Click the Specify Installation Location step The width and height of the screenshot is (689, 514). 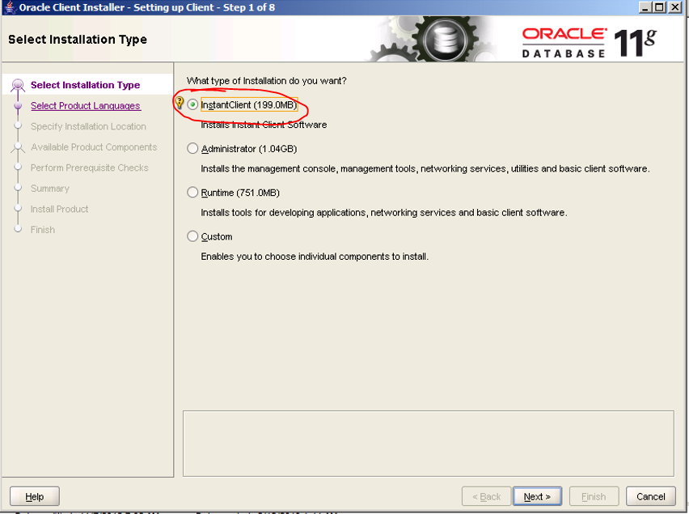tap(88, 126)
